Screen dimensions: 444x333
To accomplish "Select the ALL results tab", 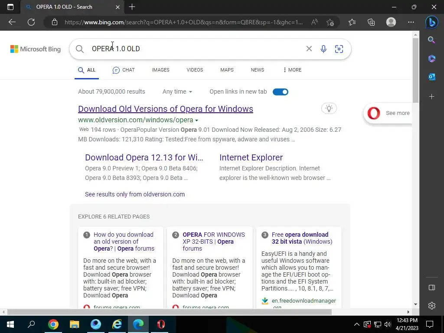I will (x=87, y=70).
